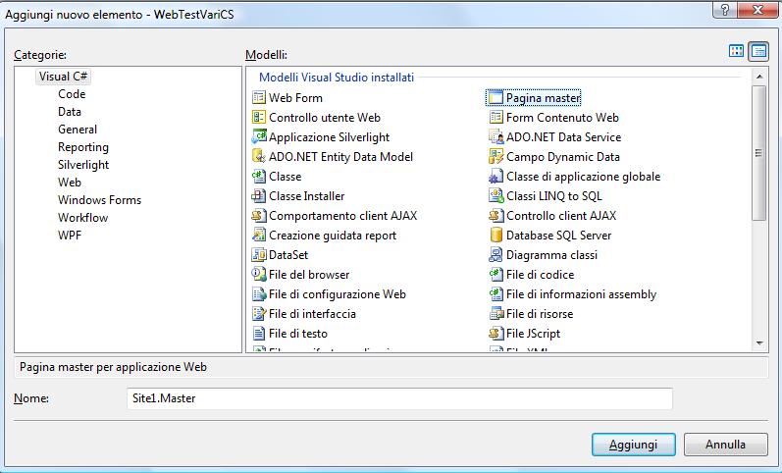Select the Diagramma classi icon

point(495,254)
